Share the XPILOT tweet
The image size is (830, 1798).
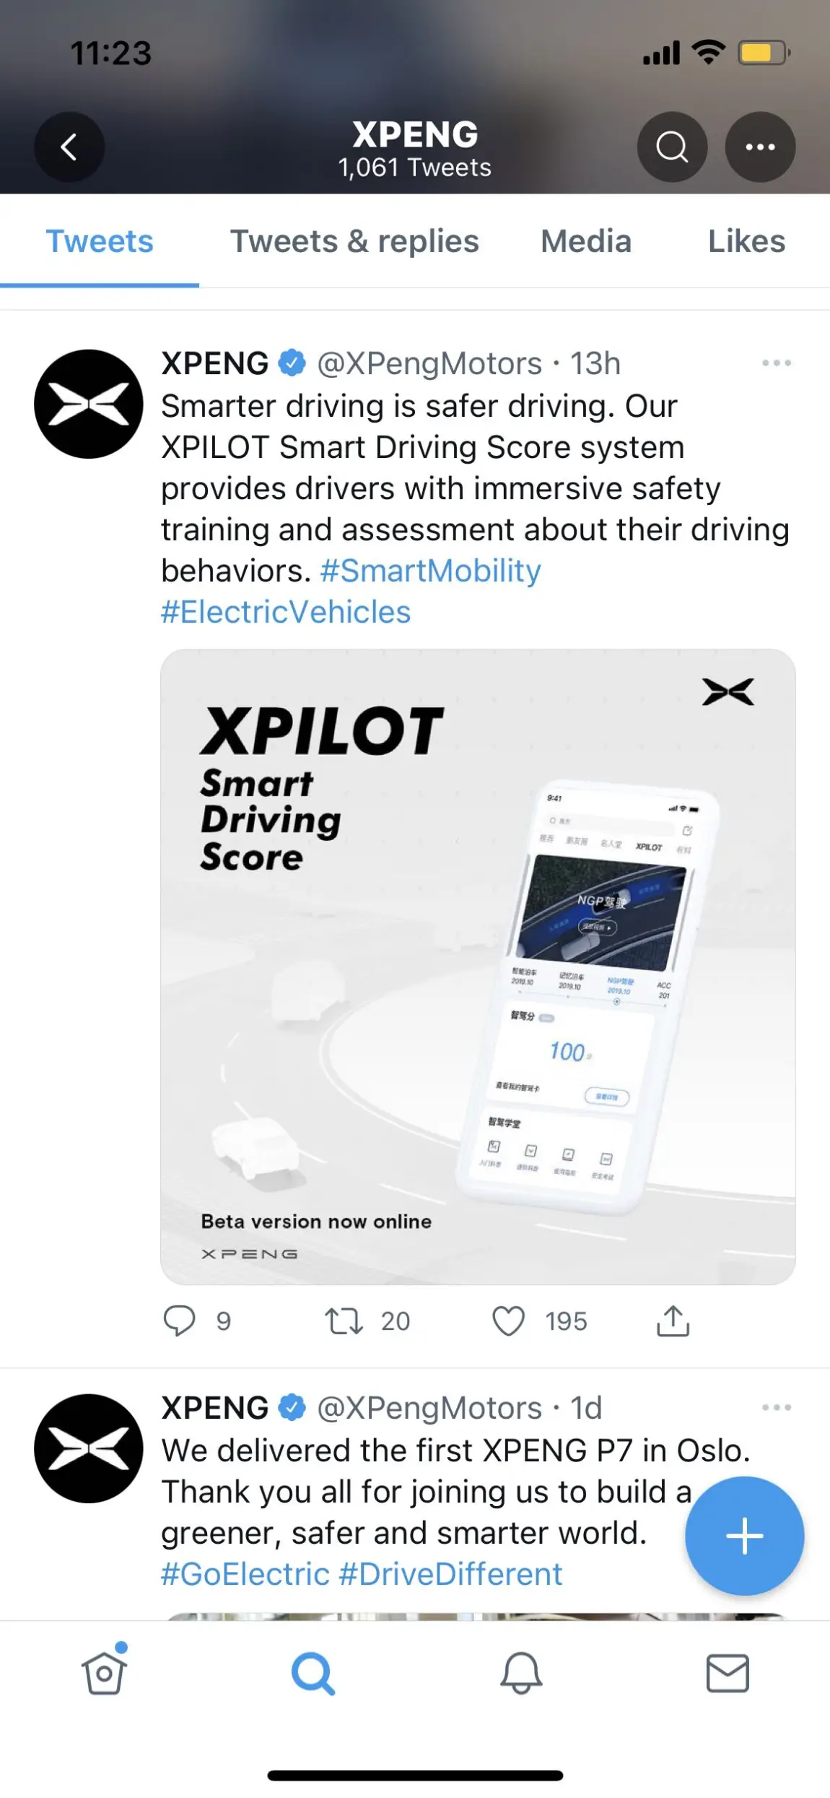(673, 1321)
